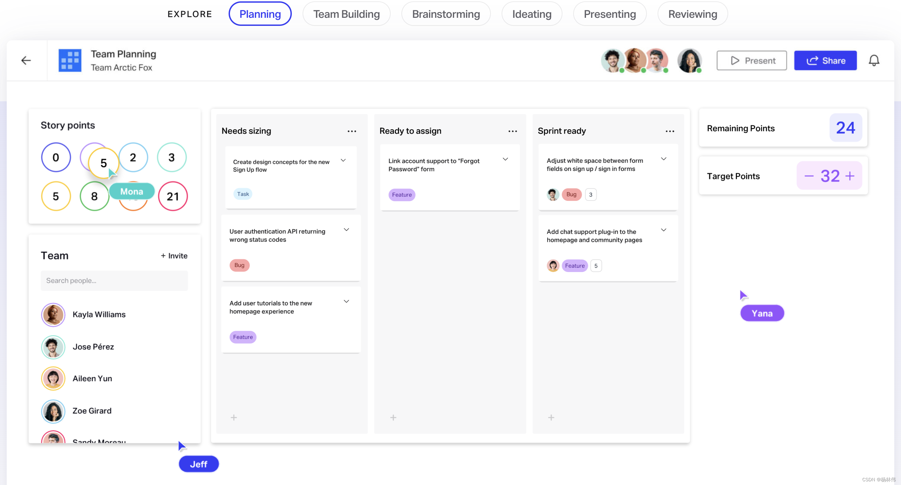901x485 pixels.
Task: Add card to Sprint ready column
Action: pyautogui.click(x=551, y=417)
